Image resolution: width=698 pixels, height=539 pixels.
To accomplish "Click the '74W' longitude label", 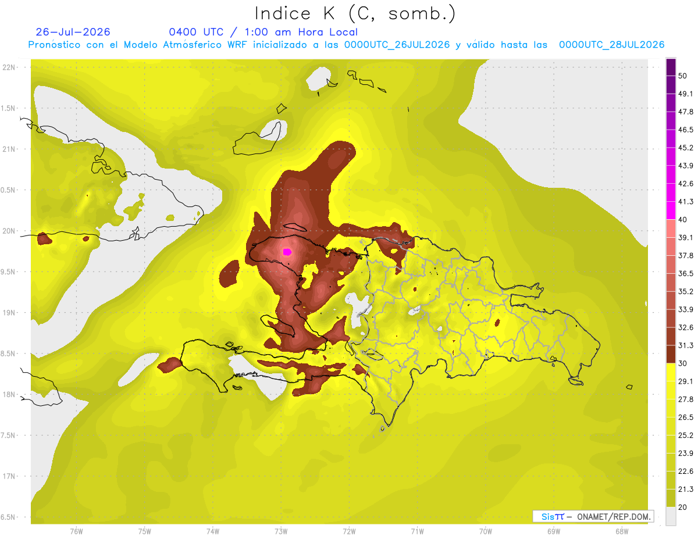I will tap(213, 531).
